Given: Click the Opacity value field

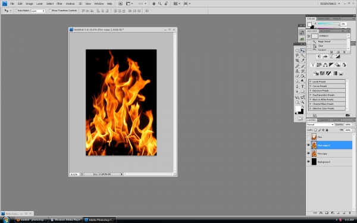Looking at the screenshot, I should 347,124.
